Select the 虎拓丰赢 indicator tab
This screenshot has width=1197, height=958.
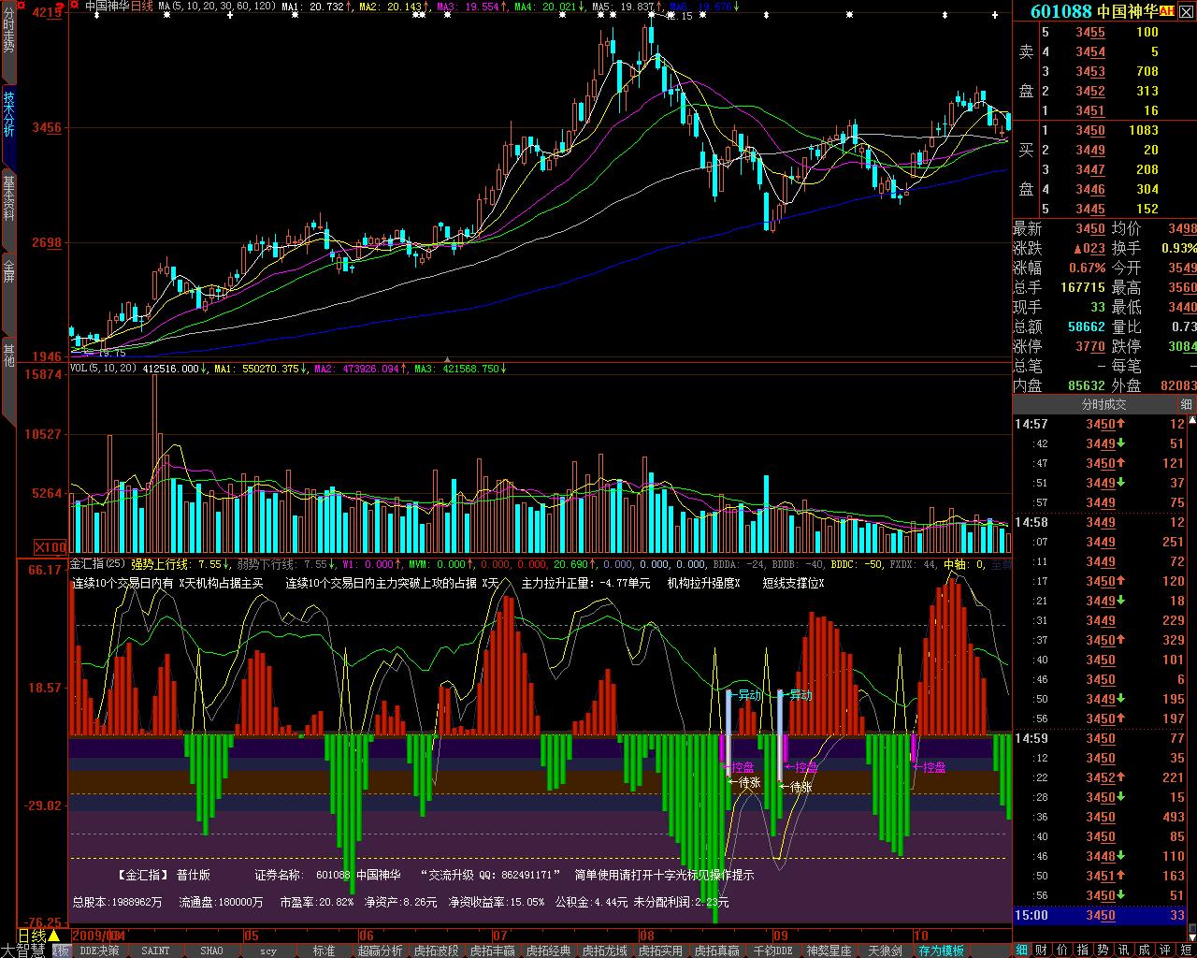tap(492, 951)
